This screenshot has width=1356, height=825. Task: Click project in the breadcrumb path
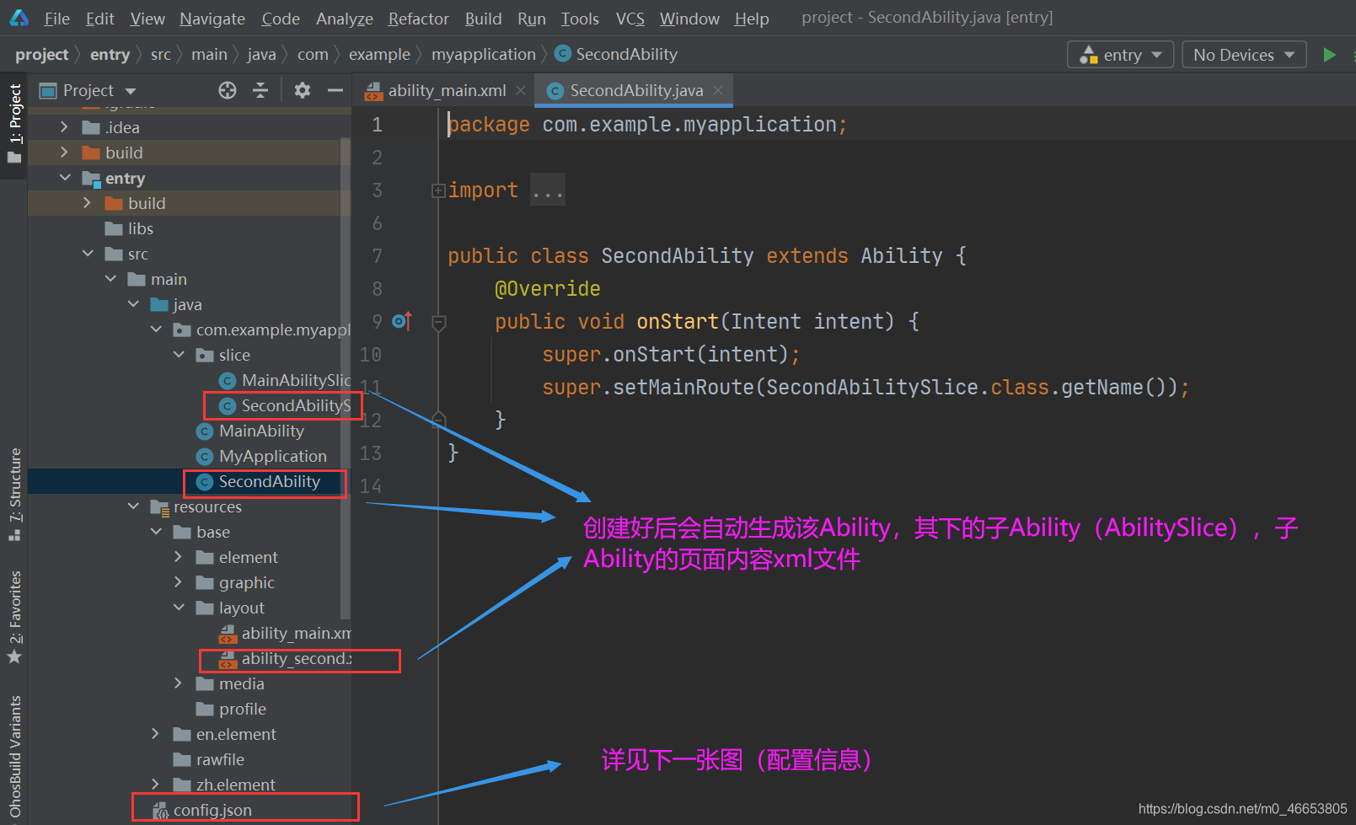click(x=41, y=54)
